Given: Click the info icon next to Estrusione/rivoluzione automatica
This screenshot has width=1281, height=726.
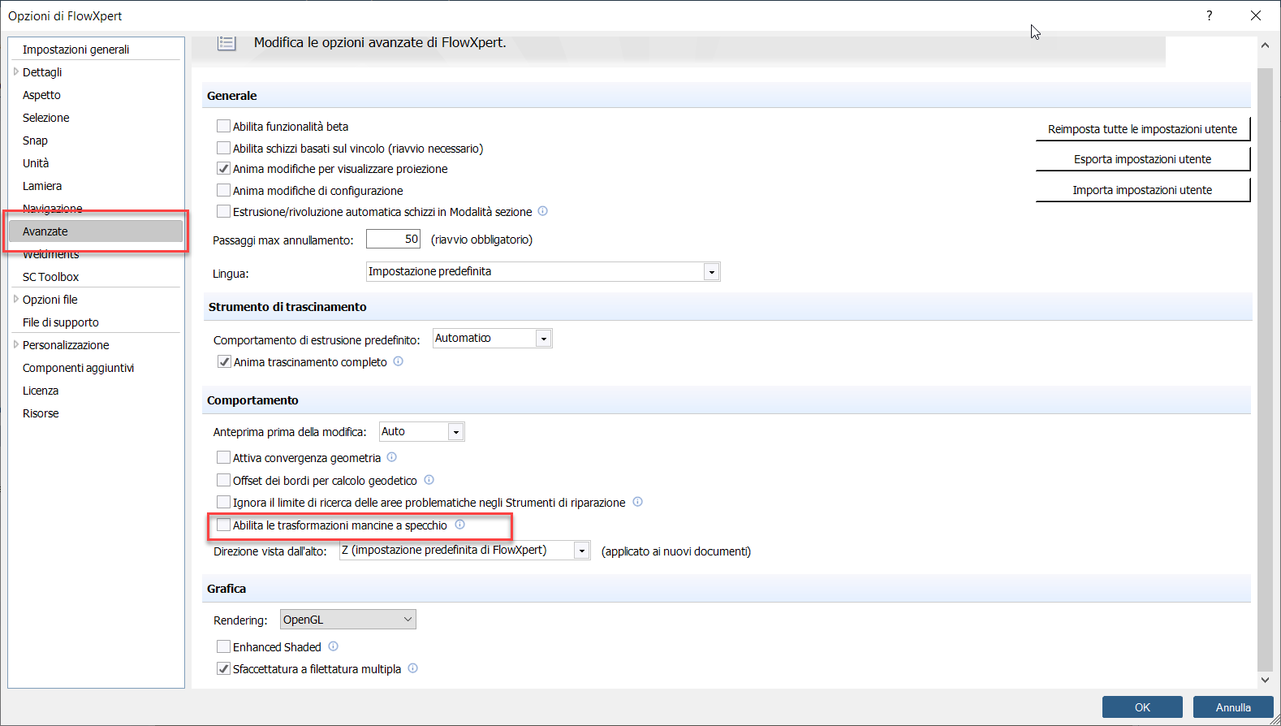Looking at the screenshot, I should 543,211.
